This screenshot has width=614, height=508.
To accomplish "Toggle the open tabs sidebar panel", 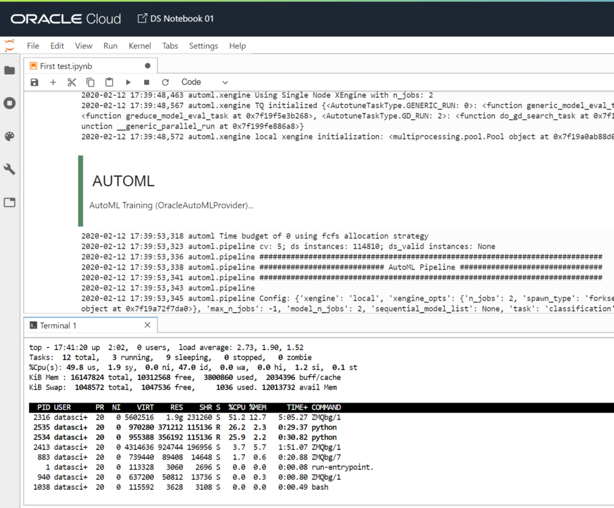I will (9, 202).
